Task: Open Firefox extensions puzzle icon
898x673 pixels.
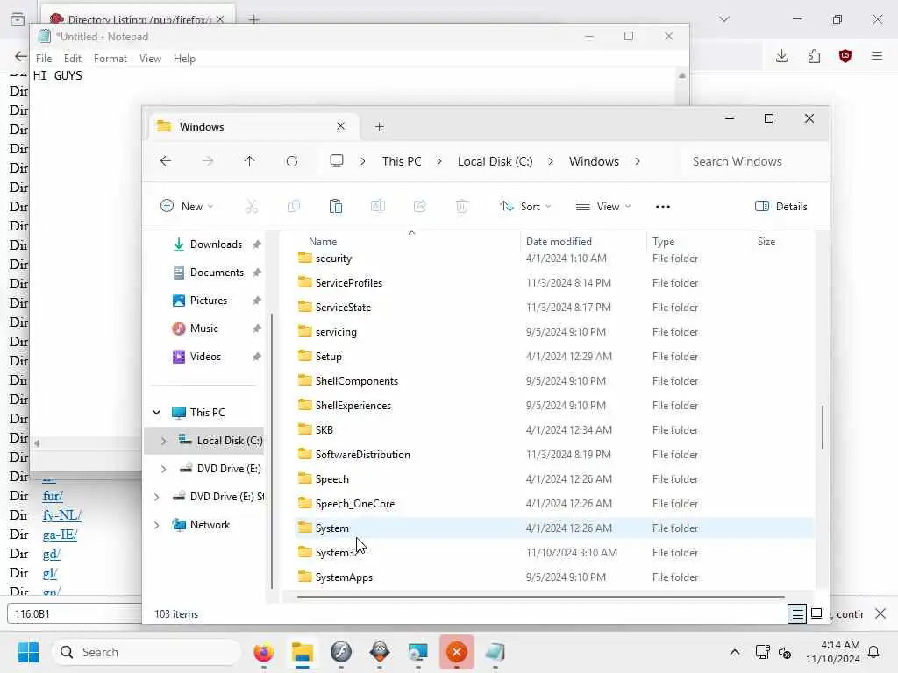Action: pyautogui.click(x=814, y=56)
